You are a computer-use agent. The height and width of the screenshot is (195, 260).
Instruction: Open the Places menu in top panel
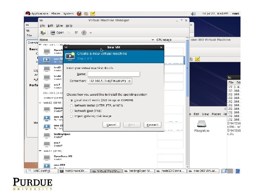pyautogui.click(x=56, y=14)
